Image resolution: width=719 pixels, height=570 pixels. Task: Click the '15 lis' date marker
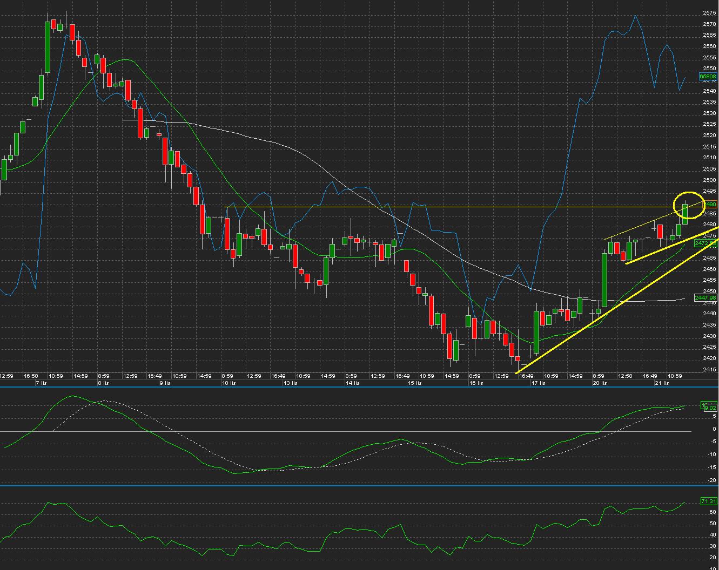pos(415,383)
